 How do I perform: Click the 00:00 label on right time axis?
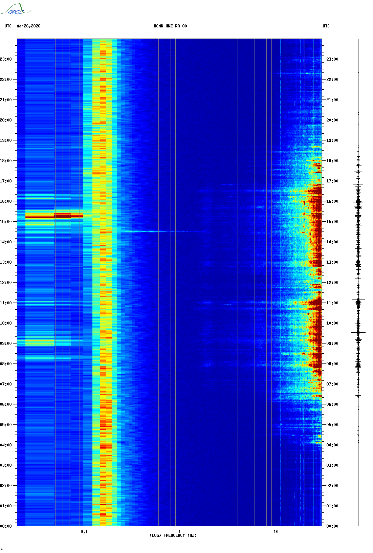coord(332,526)
